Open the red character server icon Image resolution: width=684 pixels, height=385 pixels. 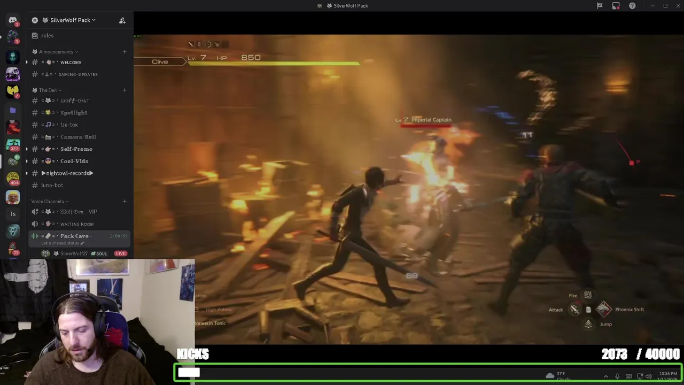click(13, 127)
